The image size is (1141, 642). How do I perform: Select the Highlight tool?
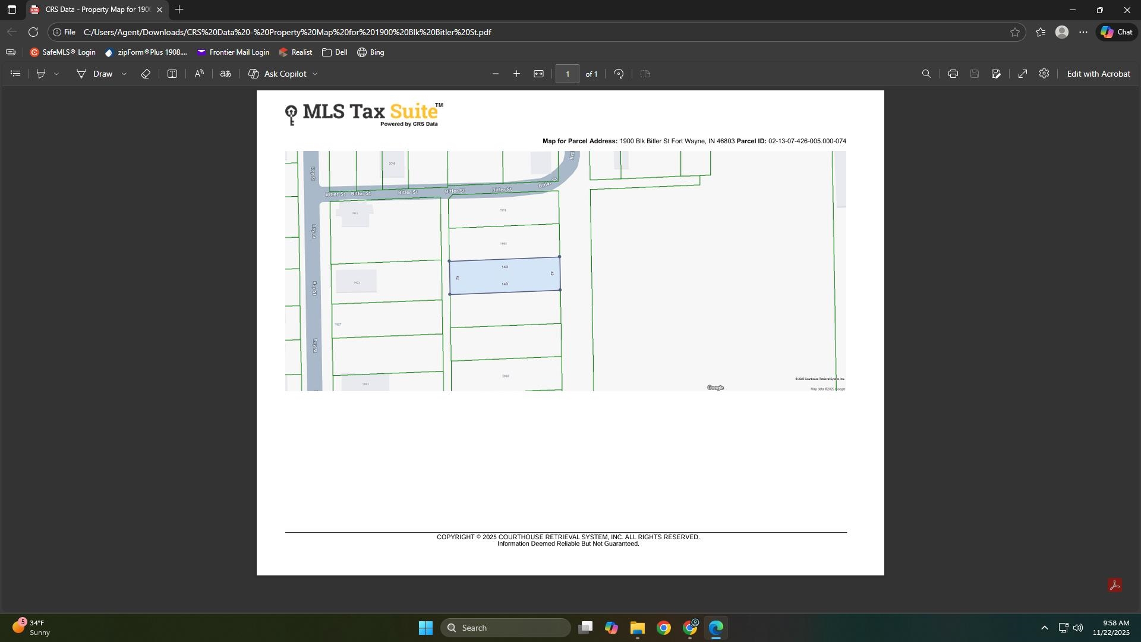41,74
